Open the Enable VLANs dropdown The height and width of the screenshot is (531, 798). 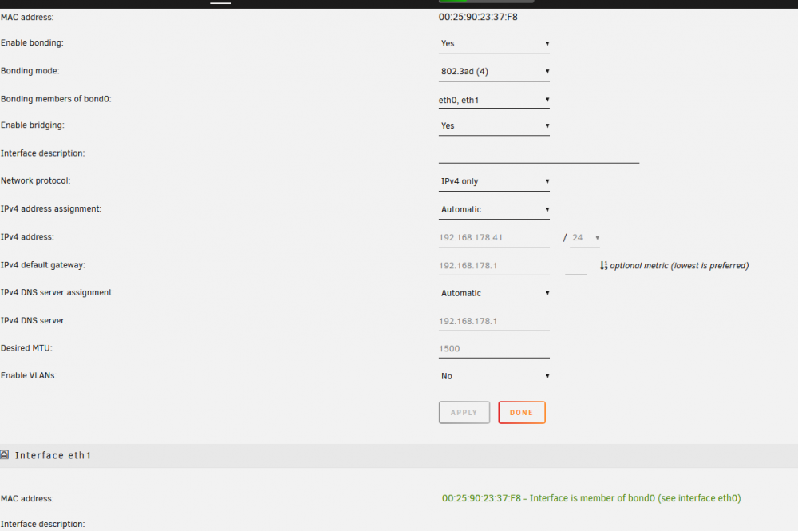tap(494, 376)
